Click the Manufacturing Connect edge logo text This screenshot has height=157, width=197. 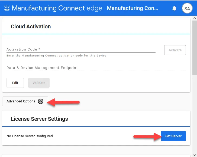click(57, 8)
